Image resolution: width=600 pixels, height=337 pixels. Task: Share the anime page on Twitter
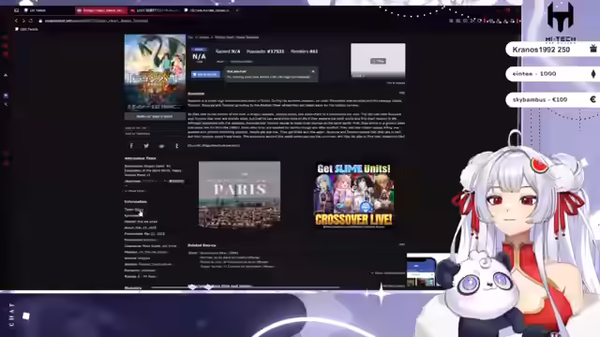click(146, 146)
